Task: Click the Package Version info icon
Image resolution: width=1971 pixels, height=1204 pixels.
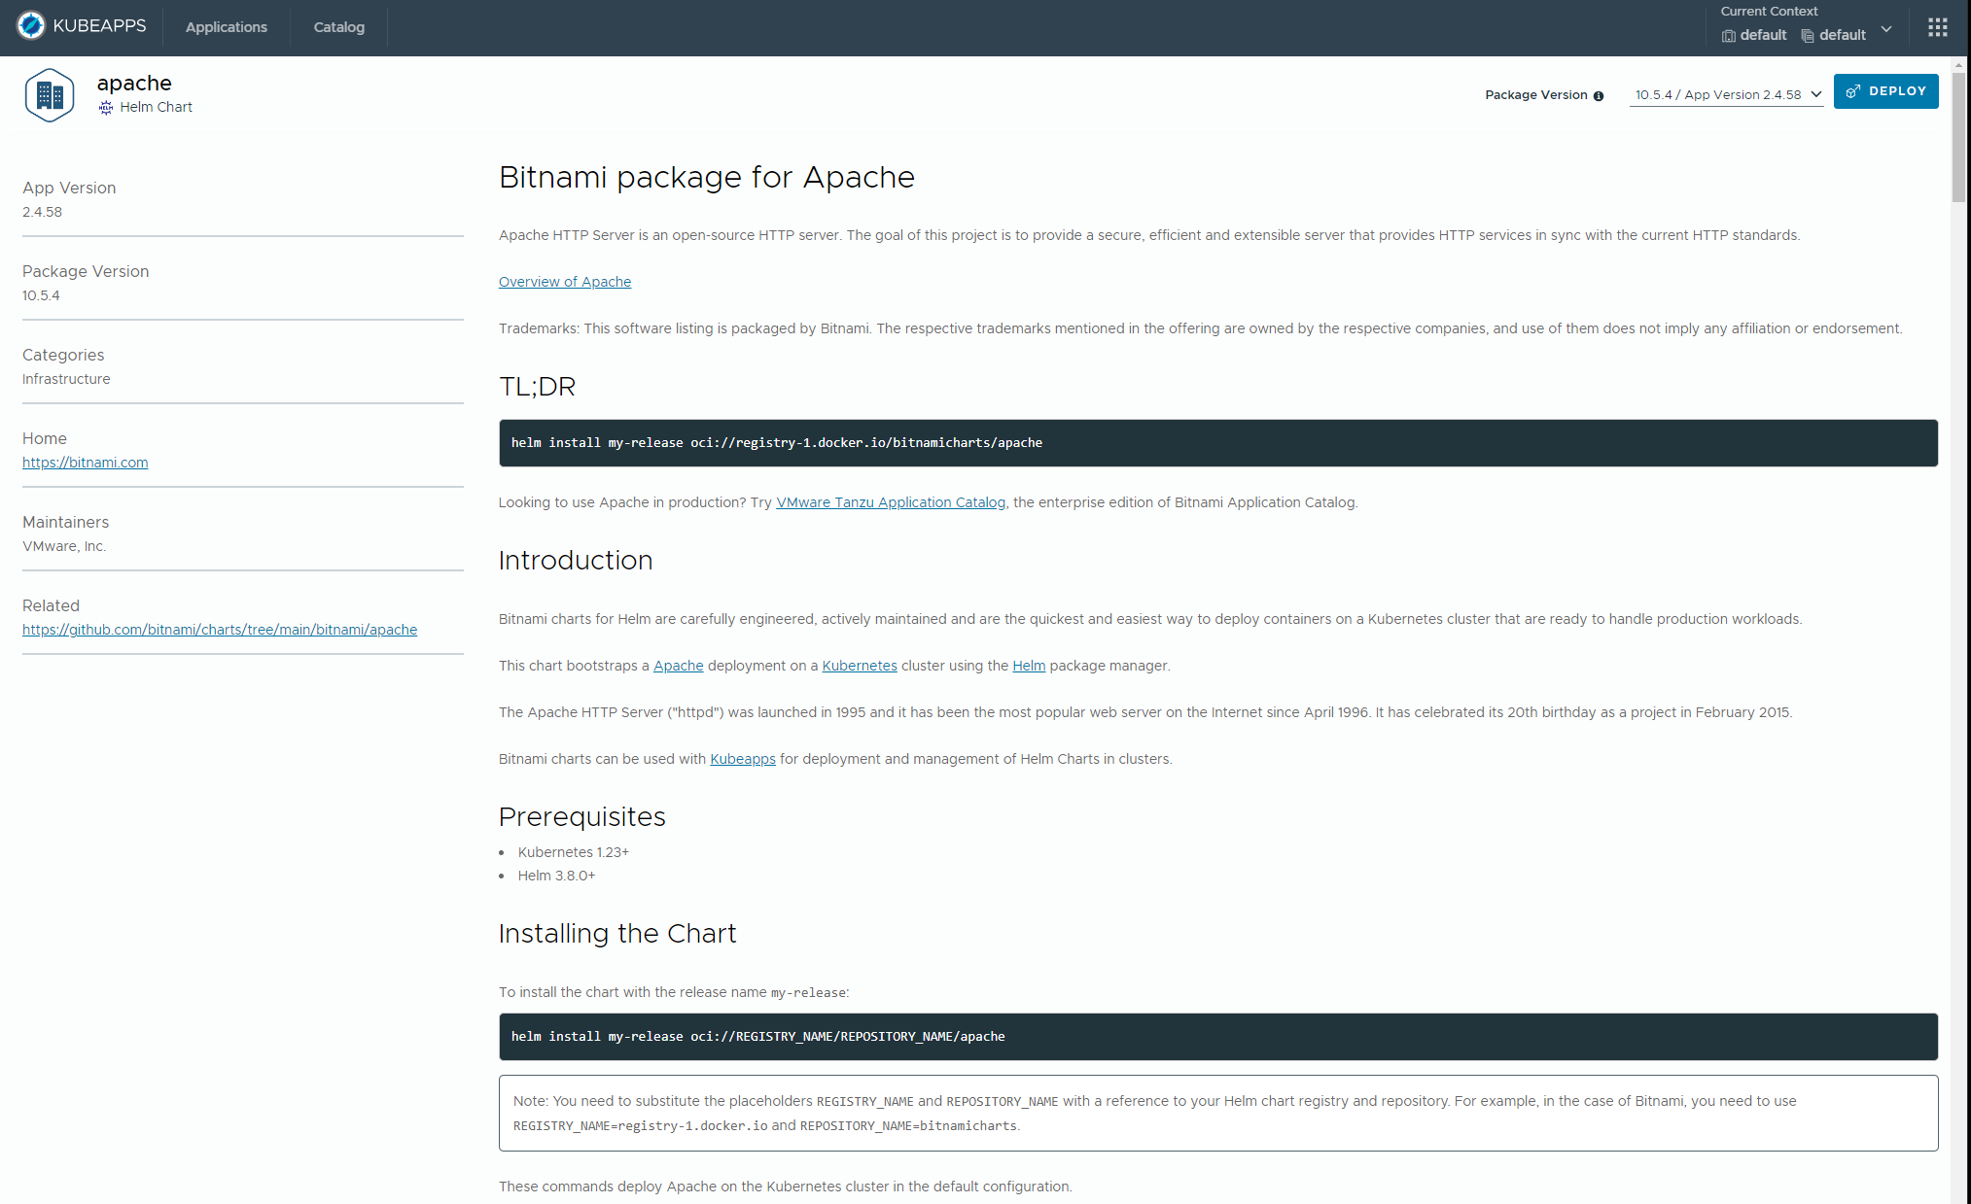Action: 1598,95
